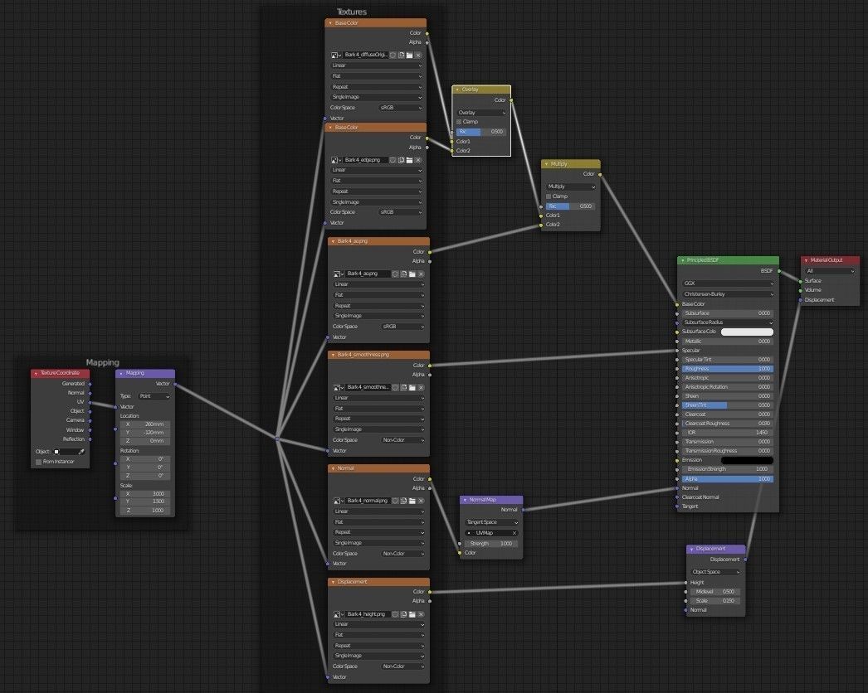Open image file for Bark4_diffuseOrig node

tap(410, 56)
